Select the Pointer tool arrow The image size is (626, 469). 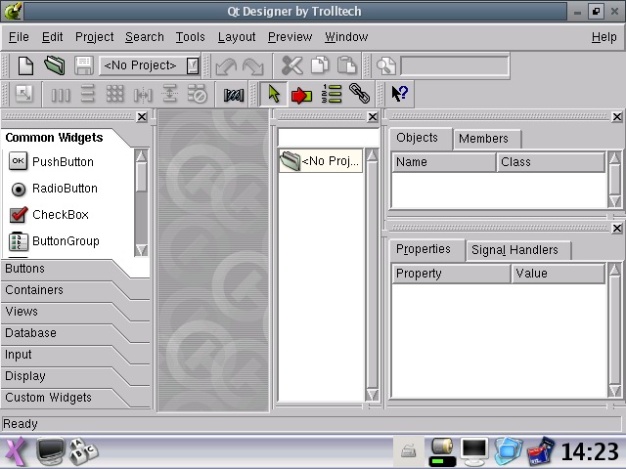tap(274, 94)
